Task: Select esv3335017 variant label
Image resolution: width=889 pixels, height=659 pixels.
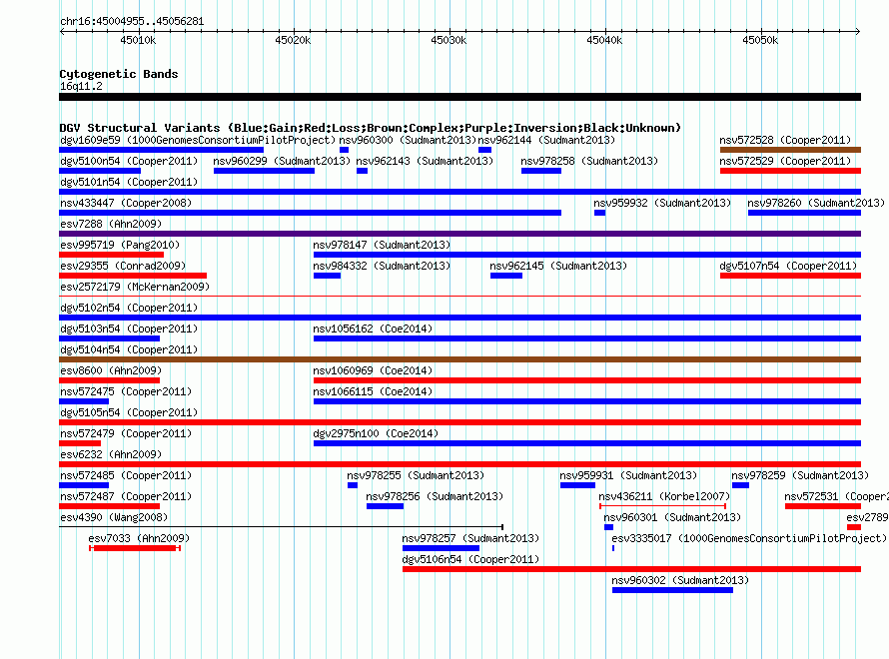Action: 749,538
